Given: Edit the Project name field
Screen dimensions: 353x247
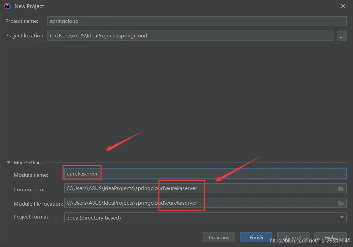Looking at the screenshot, I should point(197,21).
